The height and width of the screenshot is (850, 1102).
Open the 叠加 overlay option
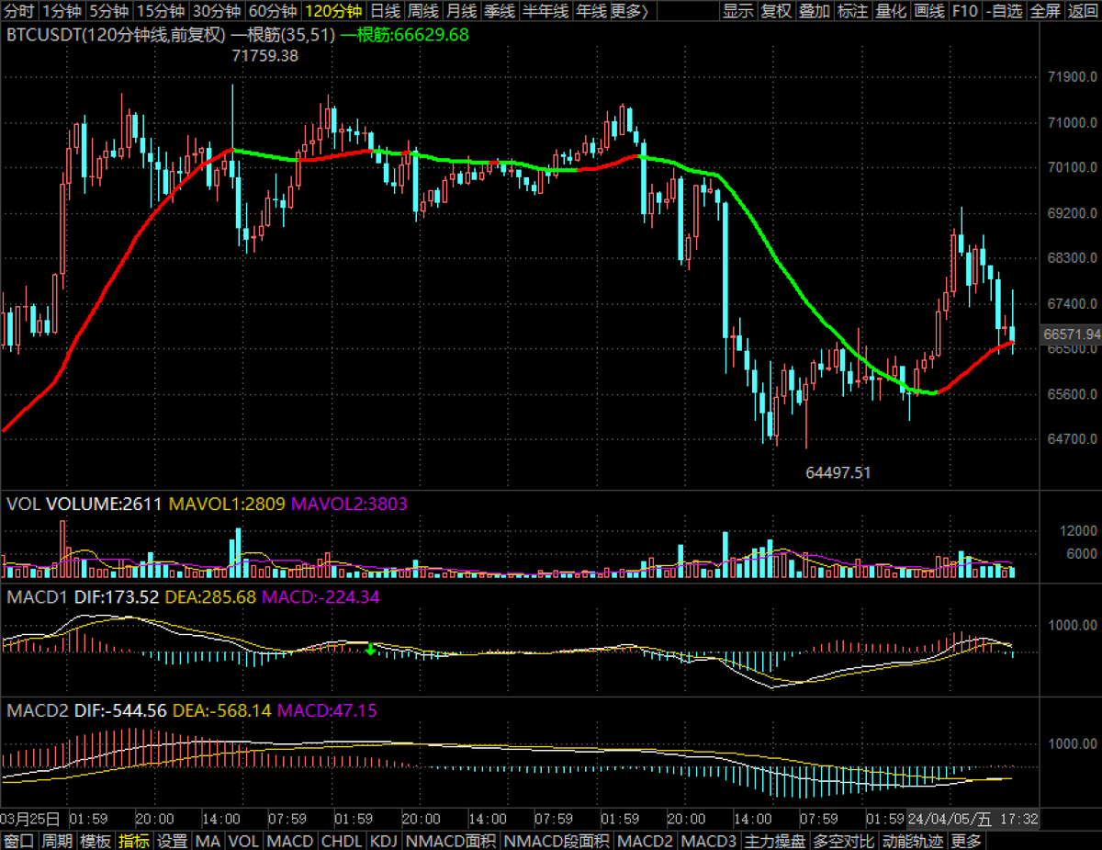point(815,11)
